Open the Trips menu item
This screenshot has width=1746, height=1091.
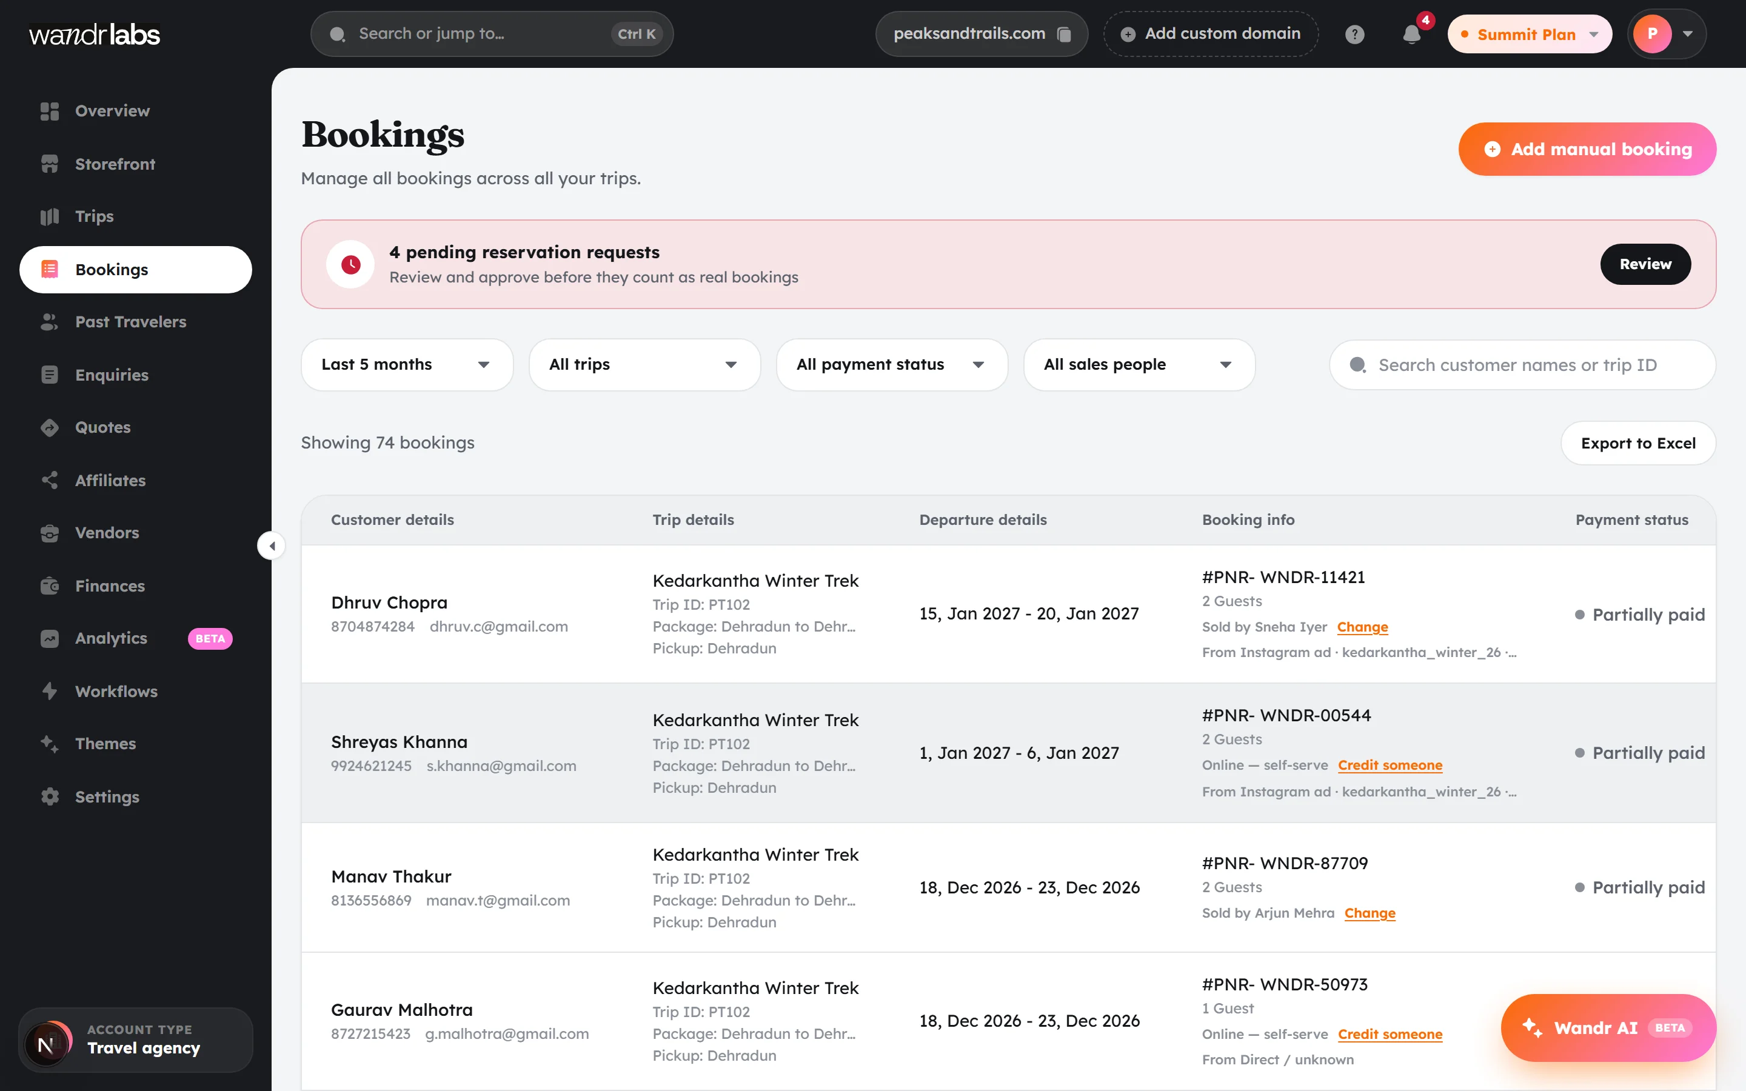tap(136, 216)
